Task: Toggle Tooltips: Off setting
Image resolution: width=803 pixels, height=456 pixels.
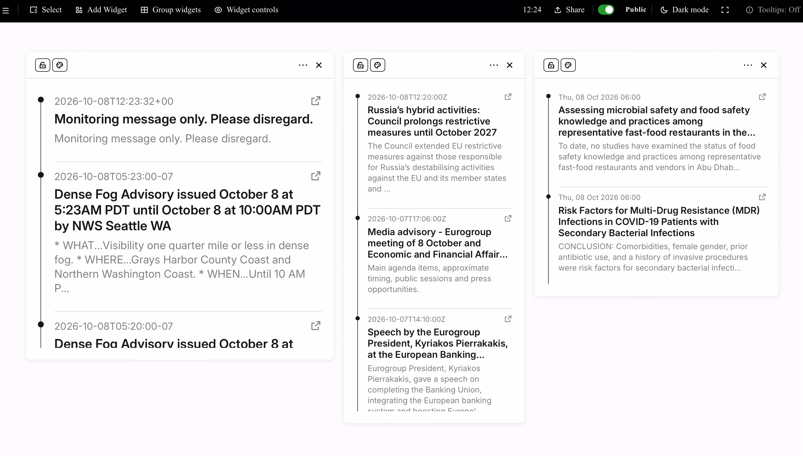Action: (773, 10)
